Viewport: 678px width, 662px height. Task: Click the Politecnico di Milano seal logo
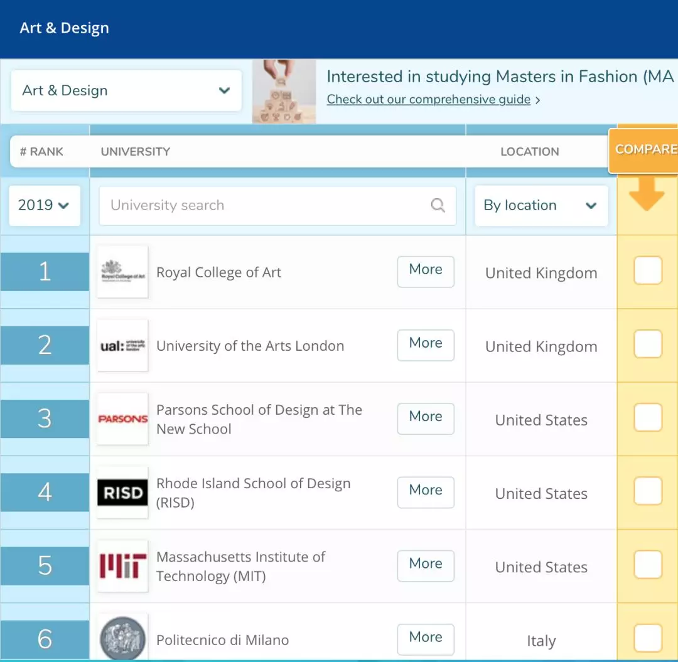123,639
